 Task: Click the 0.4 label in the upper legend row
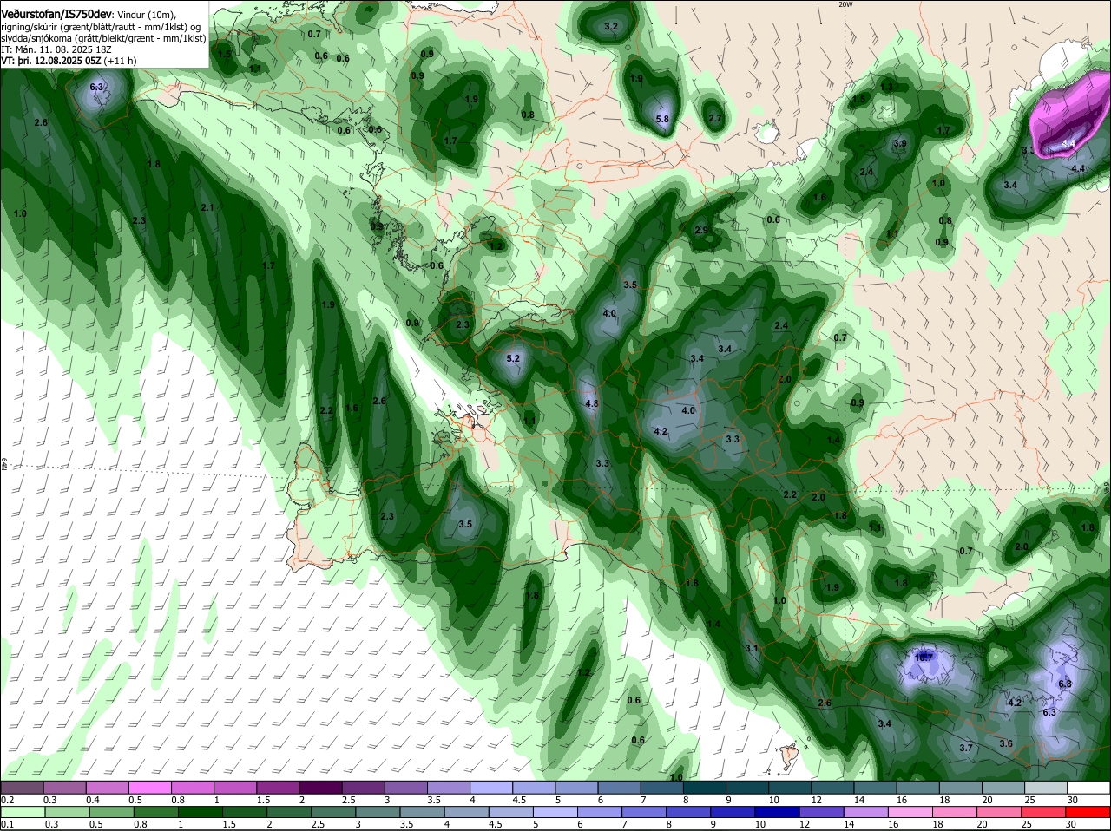93,800
